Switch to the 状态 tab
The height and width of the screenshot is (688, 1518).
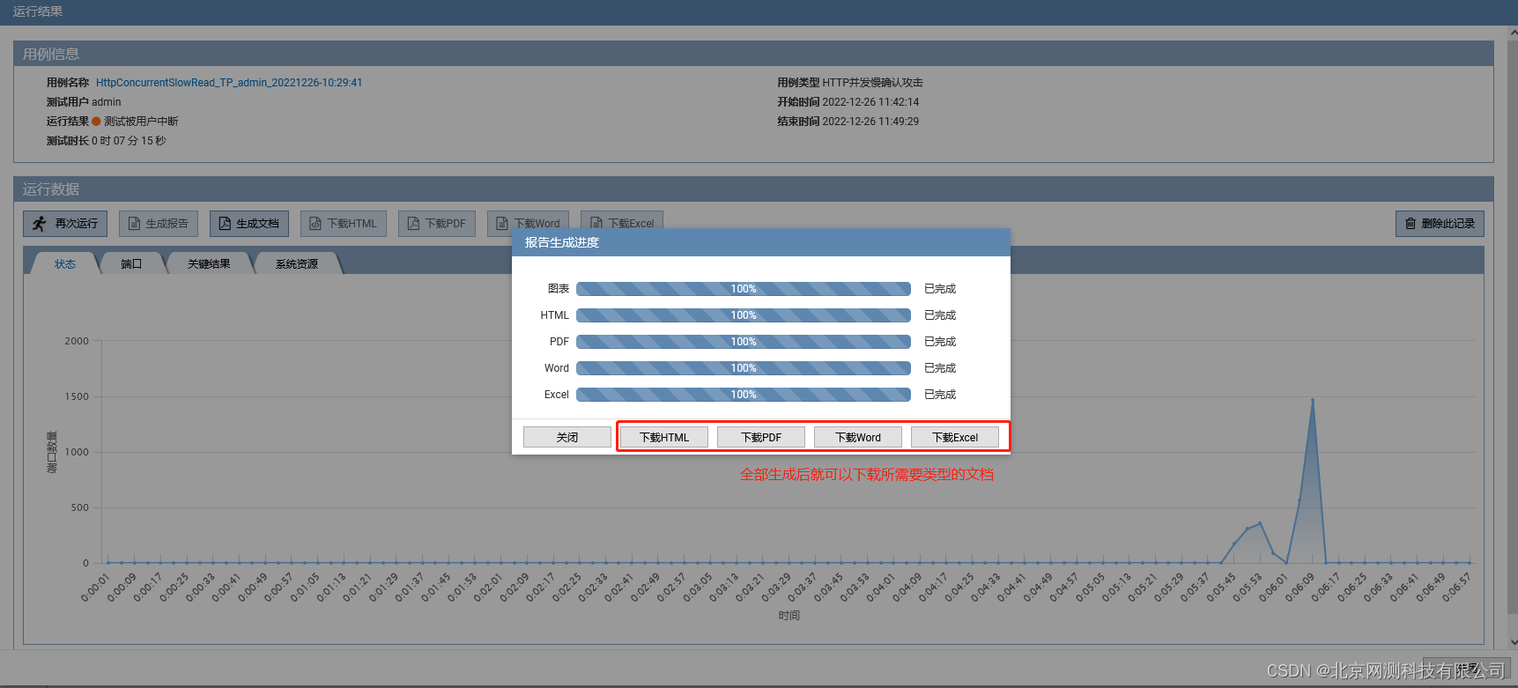(x=65, y=264)
